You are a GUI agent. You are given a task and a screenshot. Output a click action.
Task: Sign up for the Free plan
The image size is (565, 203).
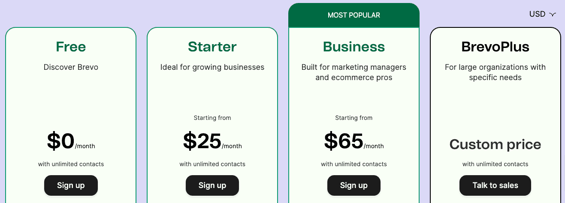coord(71,185)
